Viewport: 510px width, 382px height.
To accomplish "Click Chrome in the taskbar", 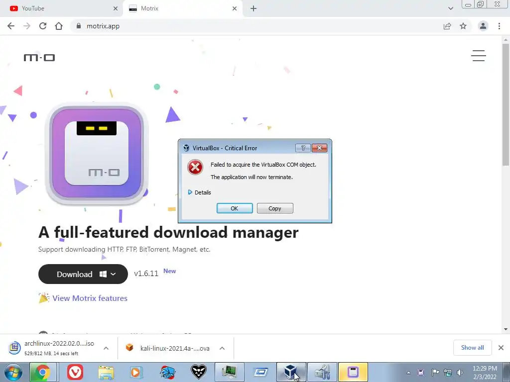I will 43,372.
